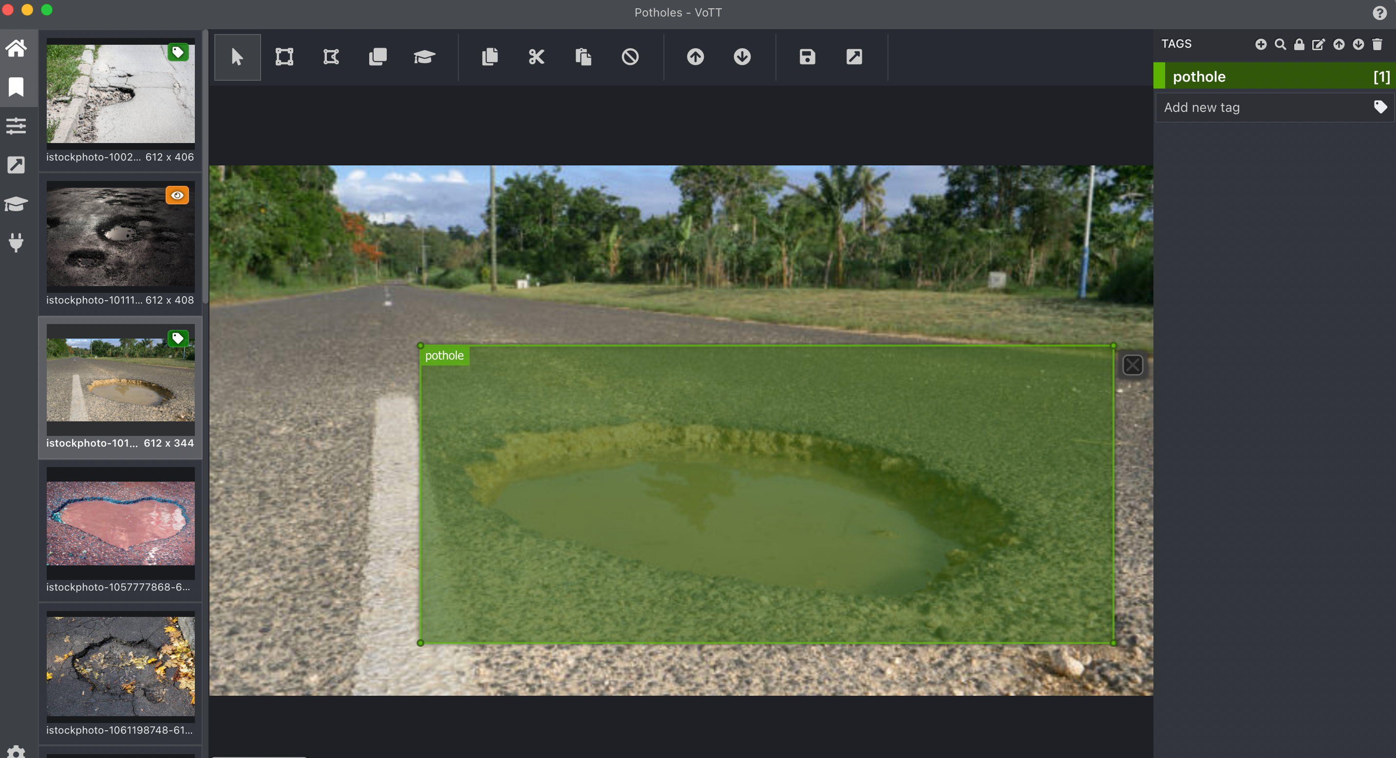Click the Copy Rectangle tool
Viewport: 1396px width, 758px height.
coord(377,57)
